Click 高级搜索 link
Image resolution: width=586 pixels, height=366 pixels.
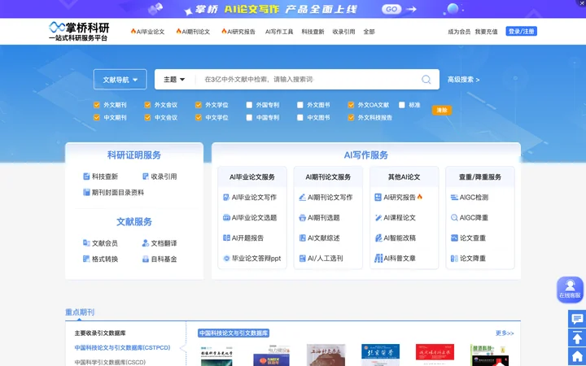pos(463,80)
